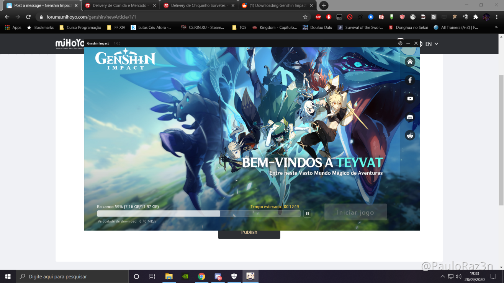
Task: Open the Chrome Extensions puzzle icon
Action: click(x=476, y=17)
